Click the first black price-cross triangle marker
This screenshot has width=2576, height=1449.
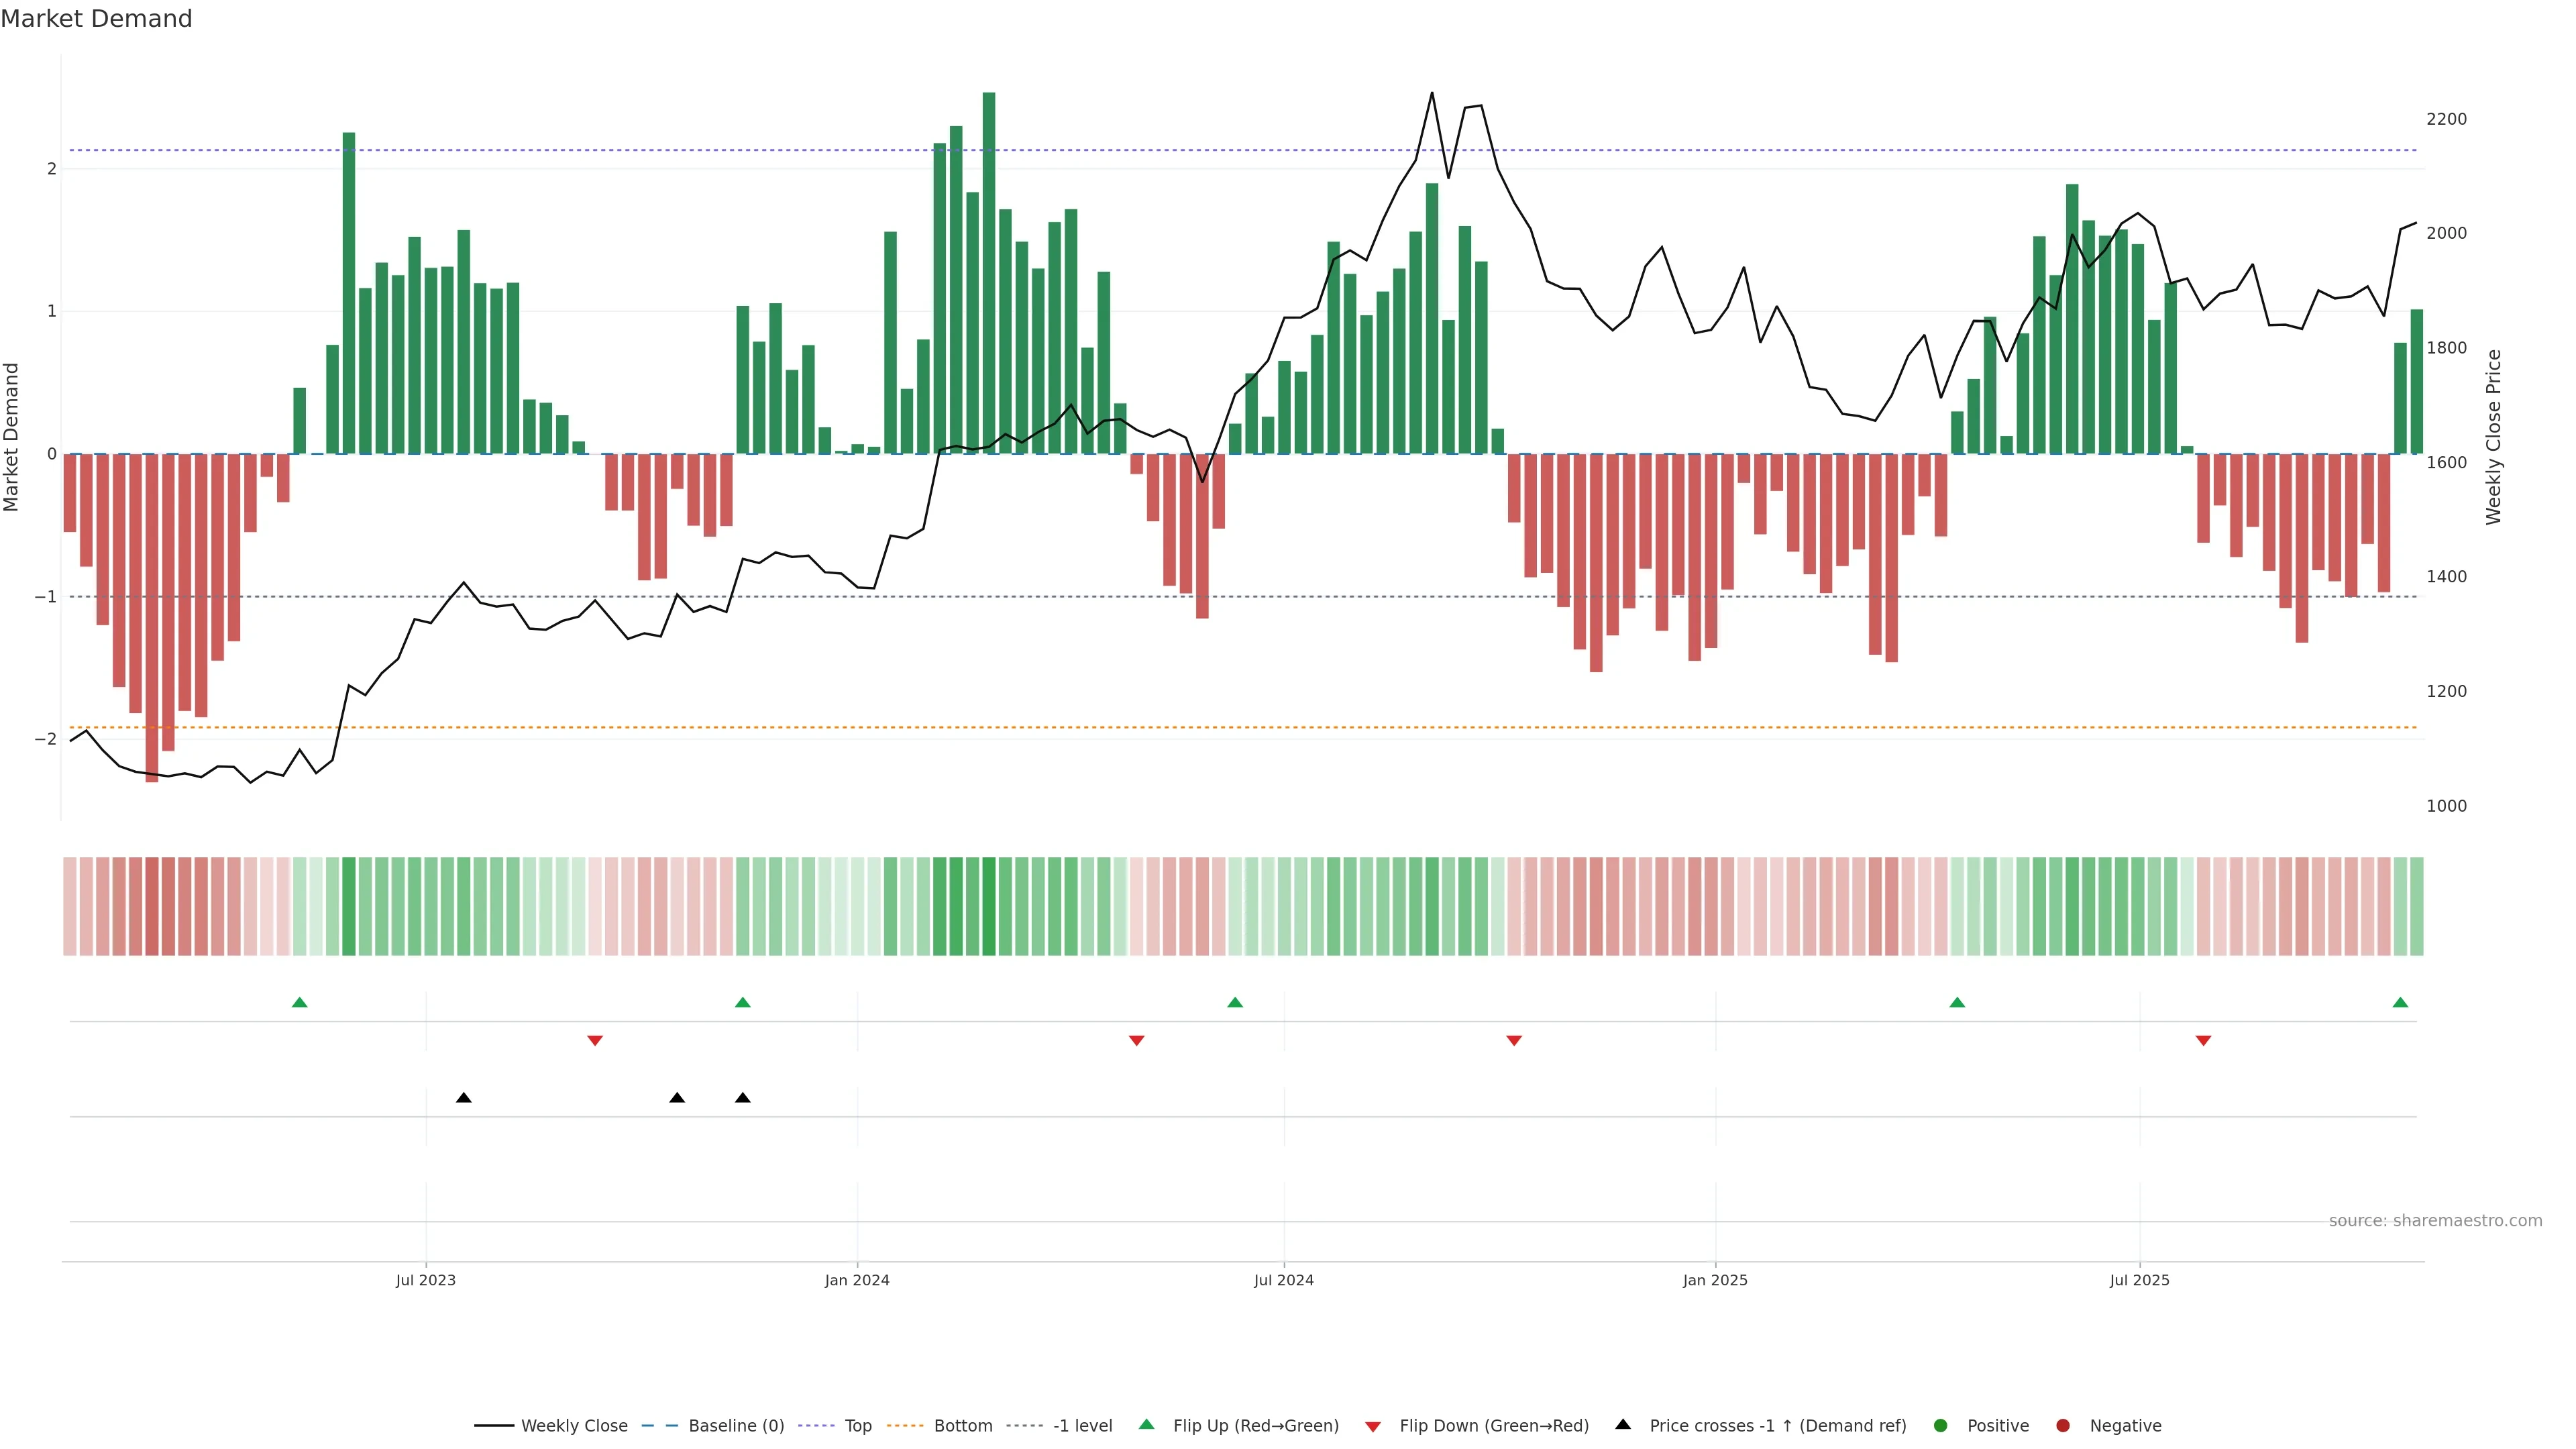464,1098
